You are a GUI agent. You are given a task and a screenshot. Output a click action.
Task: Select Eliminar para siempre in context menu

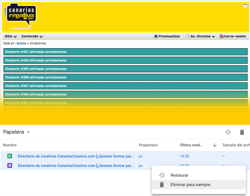[190, 185]
